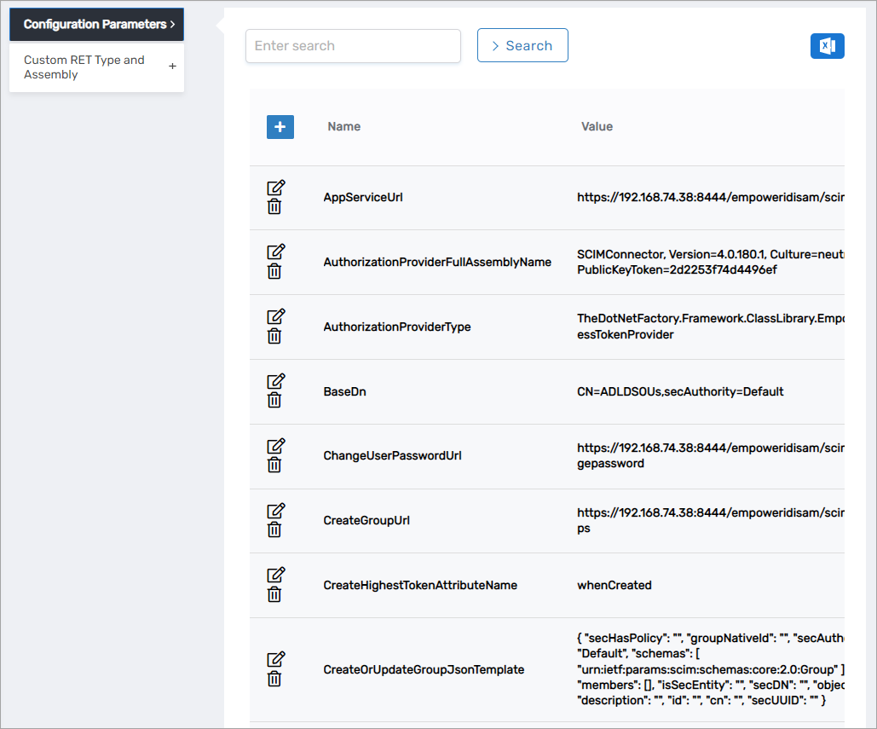Screen dimensions: 877x729
Task: Delete the CreateOrUpdateGroupJsonTemplate row
Action: (274, 680)
